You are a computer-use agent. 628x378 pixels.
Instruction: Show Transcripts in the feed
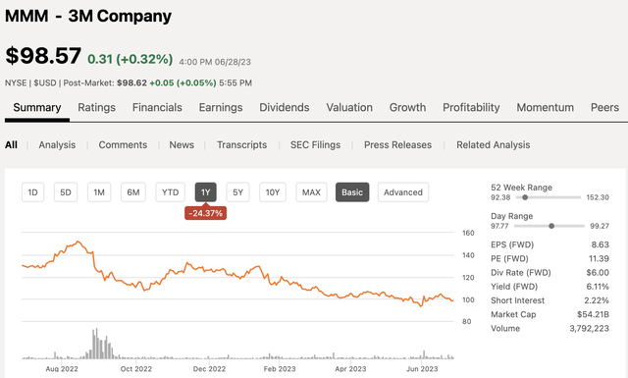(x=242, y=144)
